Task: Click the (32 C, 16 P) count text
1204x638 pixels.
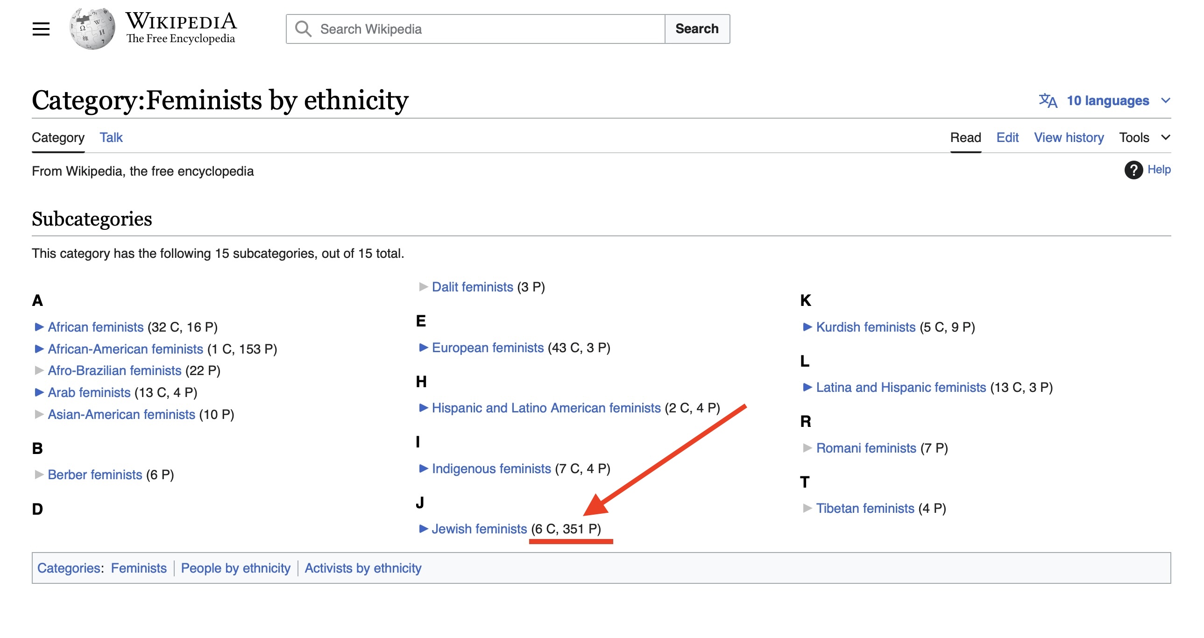Action: click(x=182, y=327)
